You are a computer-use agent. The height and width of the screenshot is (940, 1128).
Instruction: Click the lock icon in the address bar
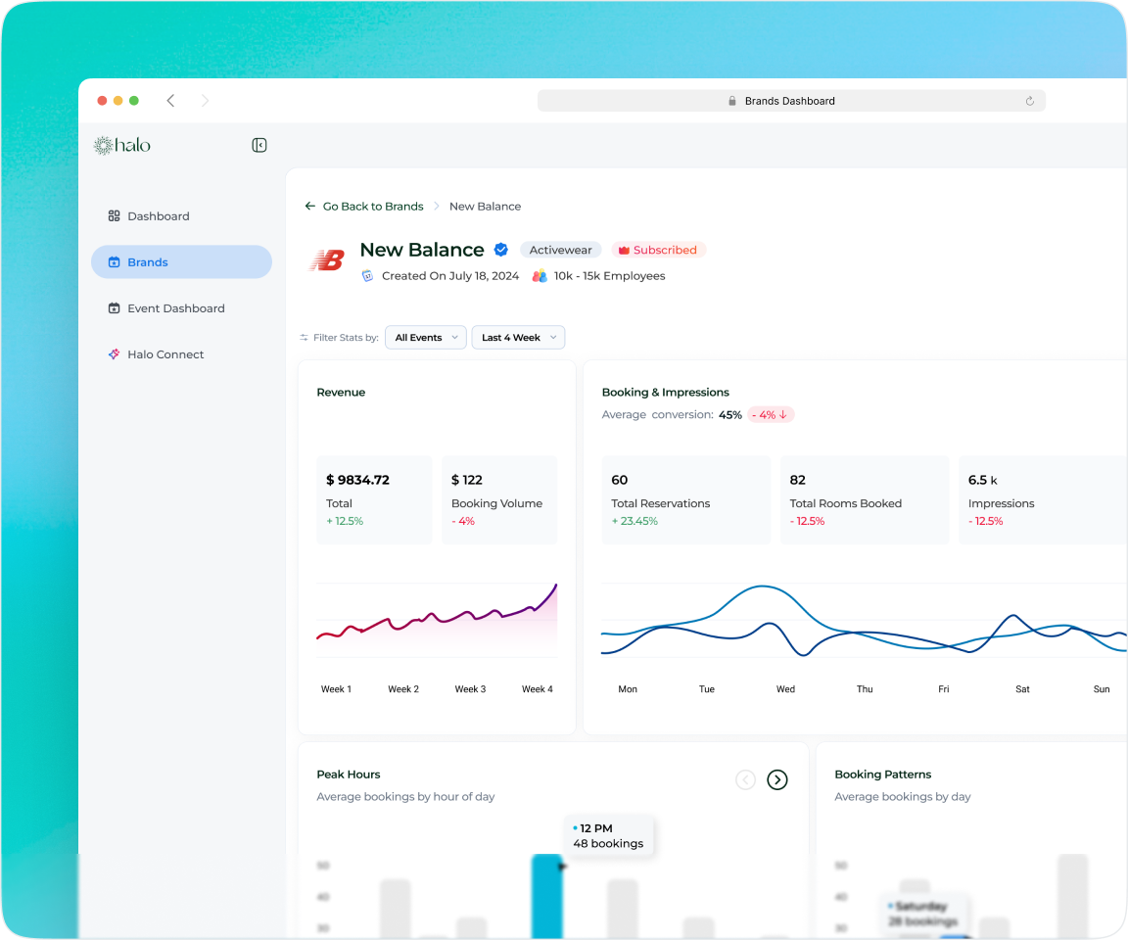pyautogui.click(x=732, y=101)
